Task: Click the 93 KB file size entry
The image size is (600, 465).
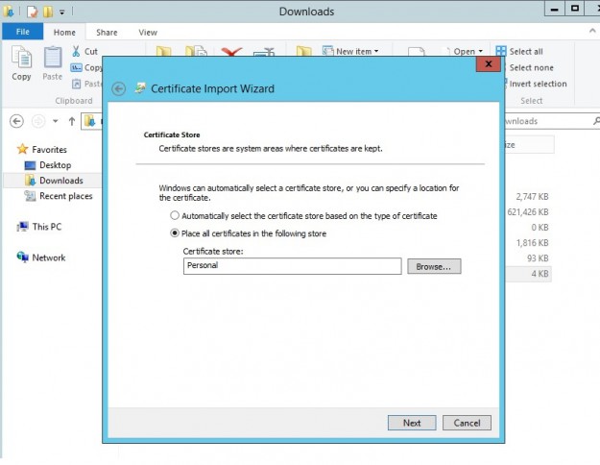Action: 538,258
